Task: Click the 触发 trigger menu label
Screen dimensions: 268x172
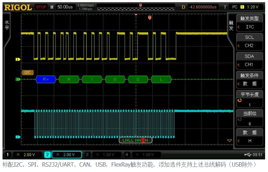Action: click(231, 26)
